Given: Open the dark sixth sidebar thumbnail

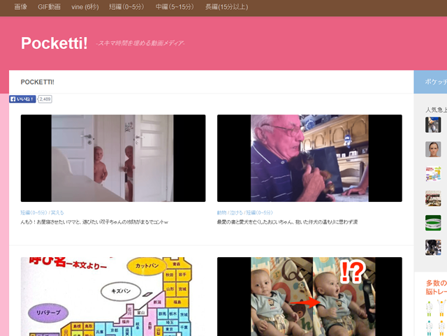Looking at the screenshot, I should [x=433, y=247].
